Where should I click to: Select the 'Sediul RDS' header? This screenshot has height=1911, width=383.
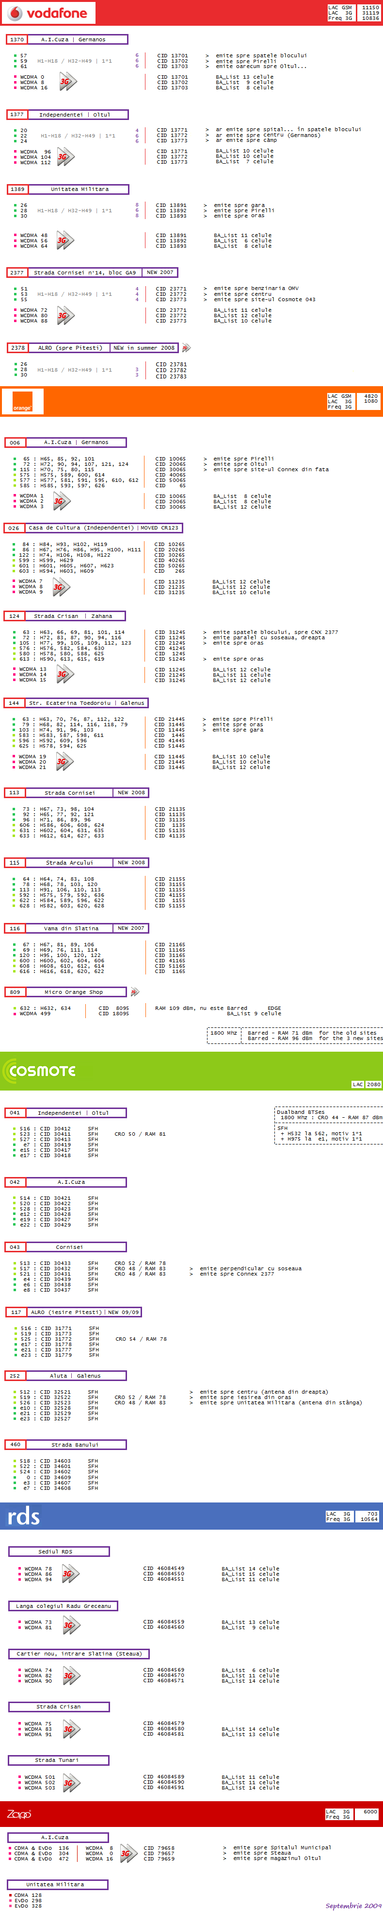(59, 1551)
